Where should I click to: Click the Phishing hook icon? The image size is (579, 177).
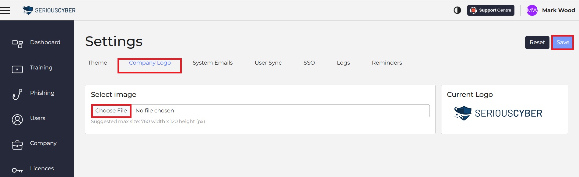point(17,94)
